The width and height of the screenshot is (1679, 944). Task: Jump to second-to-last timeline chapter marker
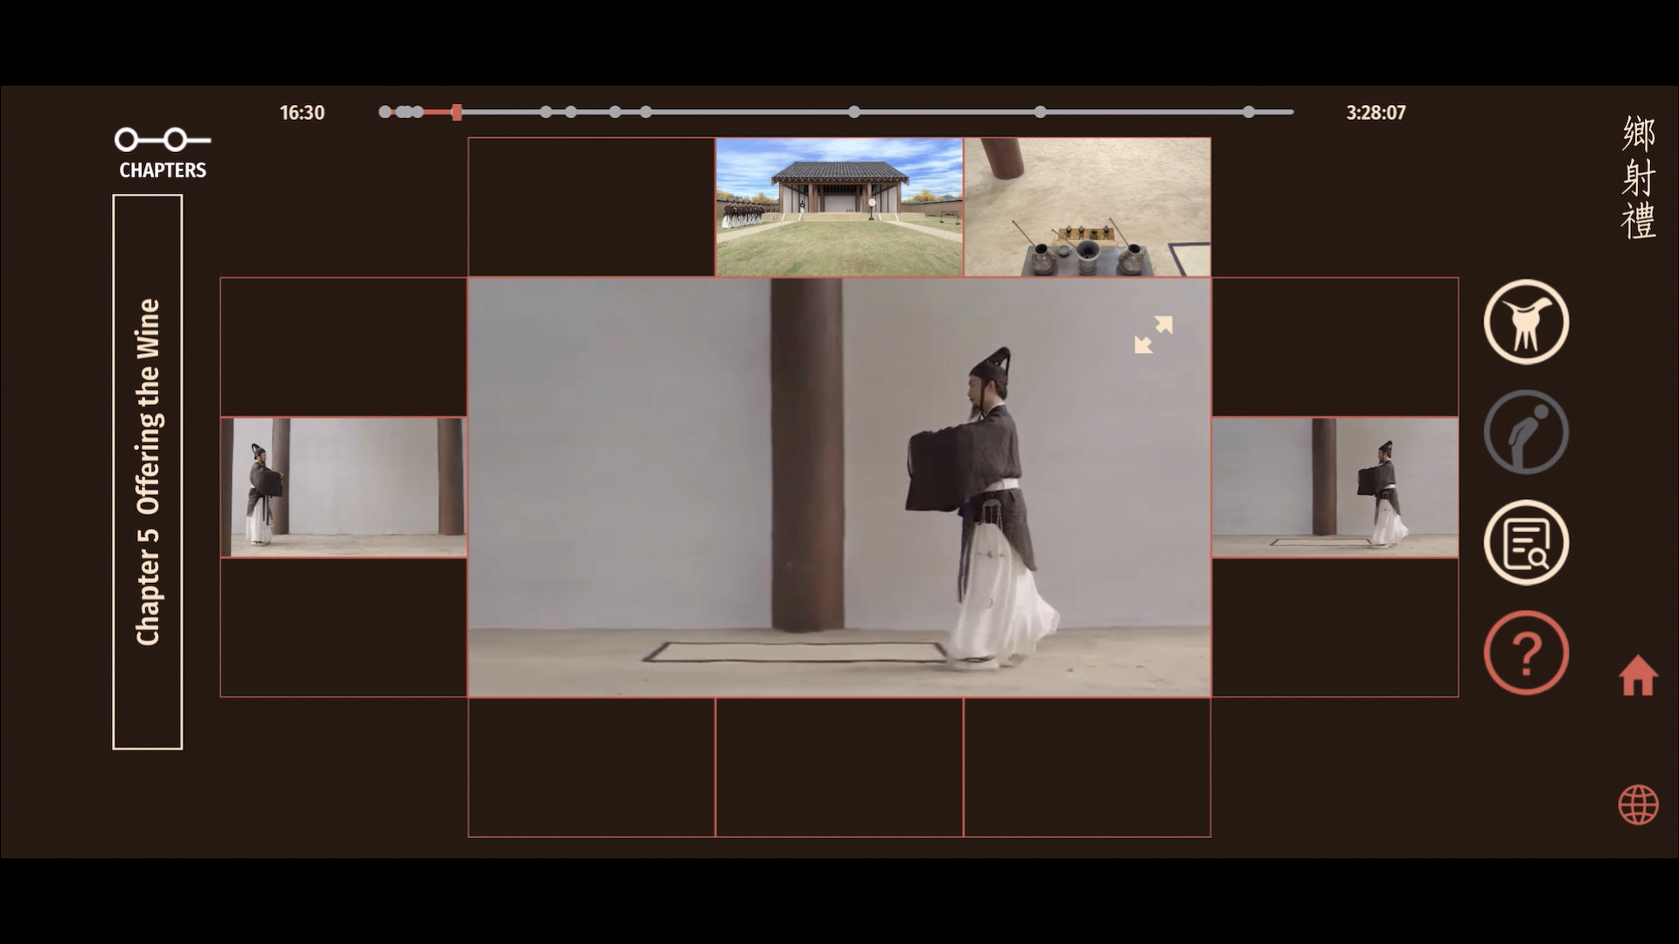1041,112
